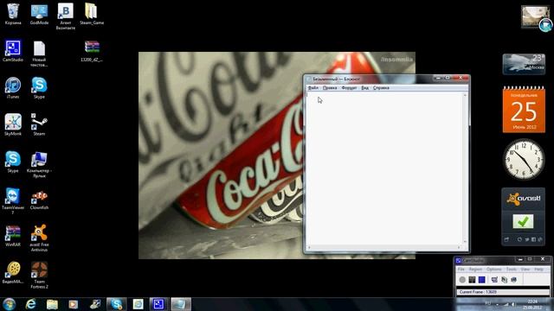Click the Notepad horizontal scrollbar right arrow
Viewport: 554px width, 311px height.
tap(460, 248)
